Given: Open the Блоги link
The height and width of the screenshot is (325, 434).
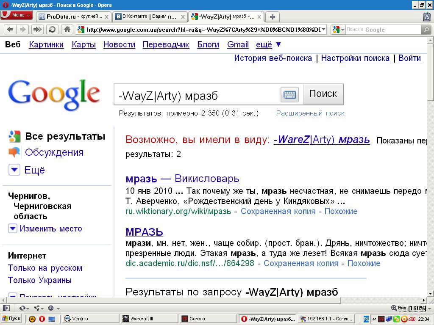Looking at the screenshot, I should pyautogui.click(x=208, y=44).
